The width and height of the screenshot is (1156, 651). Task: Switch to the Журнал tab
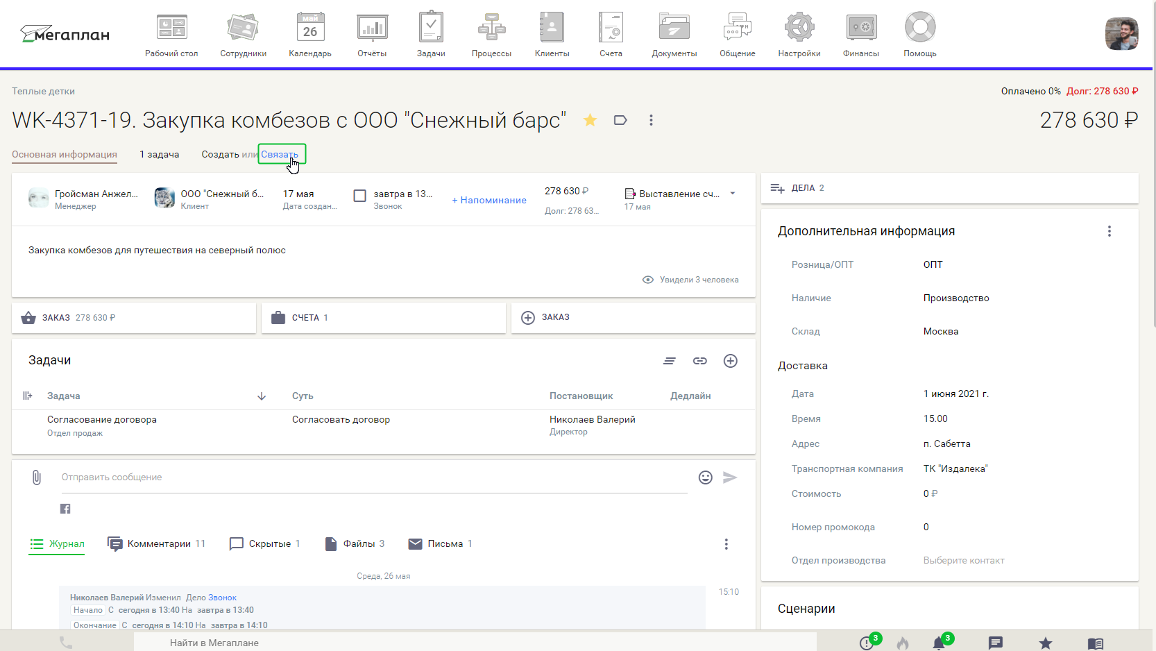[x=57, y=544]
